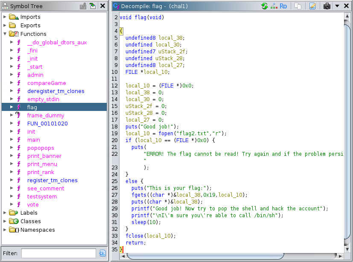The width and height of the screenshot is (353, 262).
Task: Select the Labels folder icon
Action: (x=14, y=213)
